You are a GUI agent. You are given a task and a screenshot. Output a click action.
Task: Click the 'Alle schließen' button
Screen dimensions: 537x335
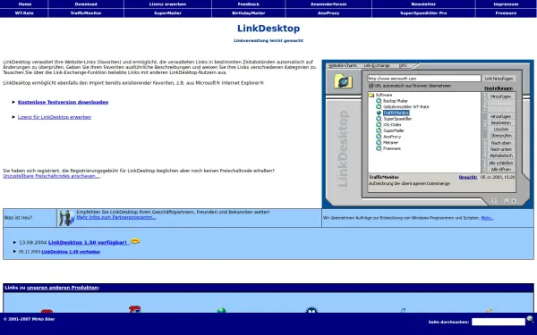click(501, 163)
